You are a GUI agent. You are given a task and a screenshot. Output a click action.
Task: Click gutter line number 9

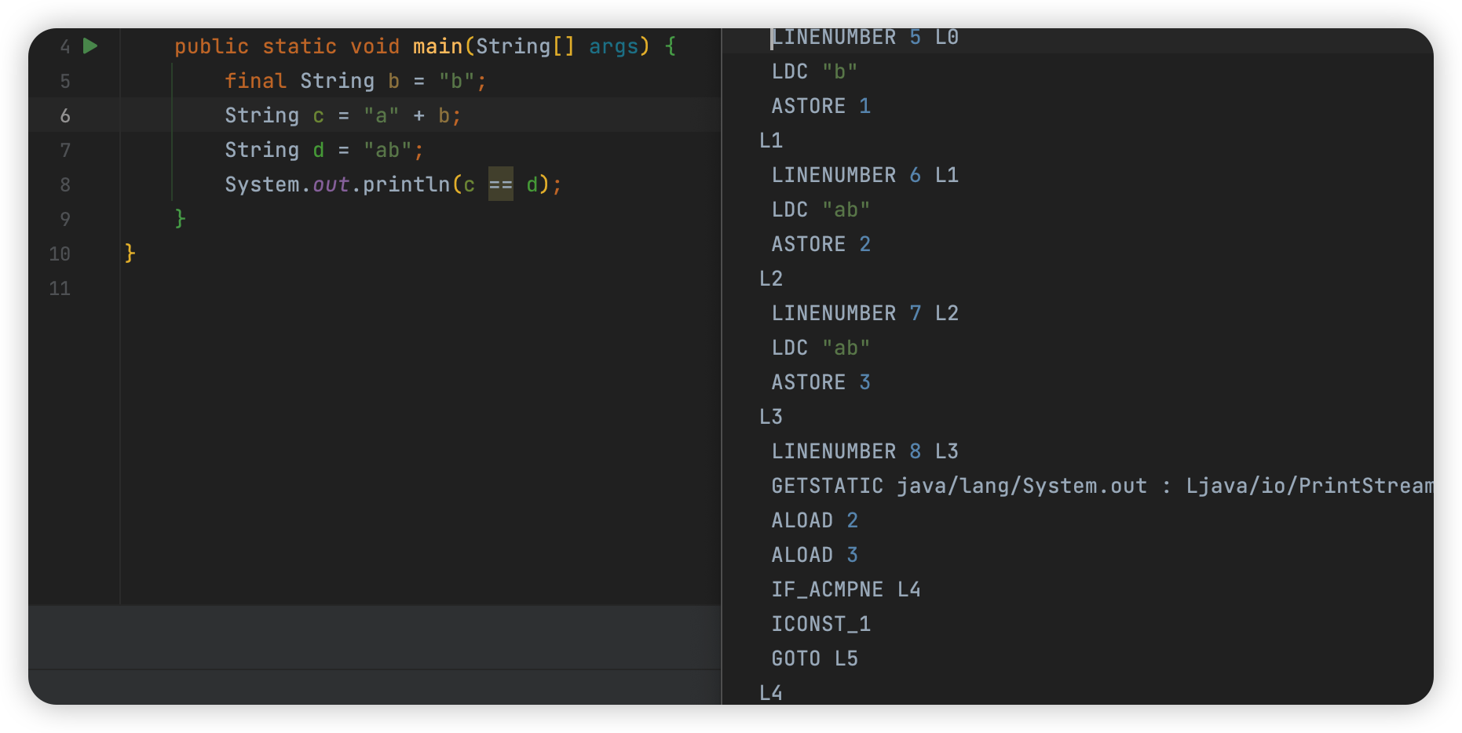click(65, 220)
